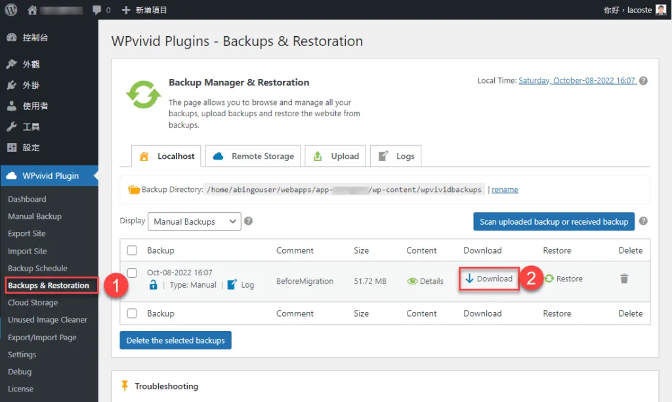Click the Troubleshooting pin icon

click(x=125, y=386)
